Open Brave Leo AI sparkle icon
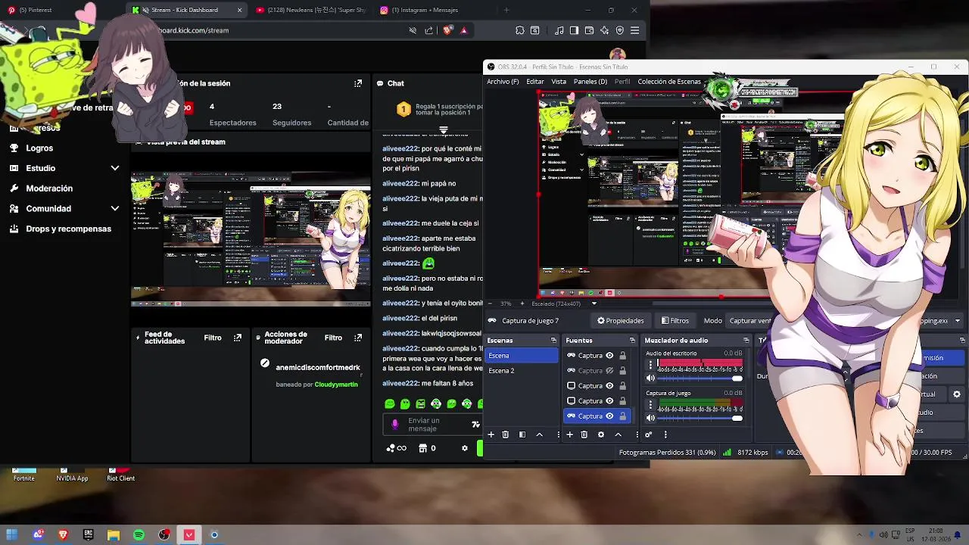The image size is (969, 545). [604, 30]
